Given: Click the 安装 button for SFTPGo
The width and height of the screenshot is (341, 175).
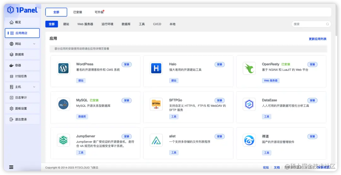Looking at the screenshot, I should [220, 100].
